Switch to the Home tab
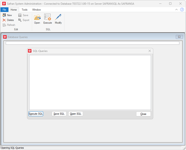 click(14, 10)
